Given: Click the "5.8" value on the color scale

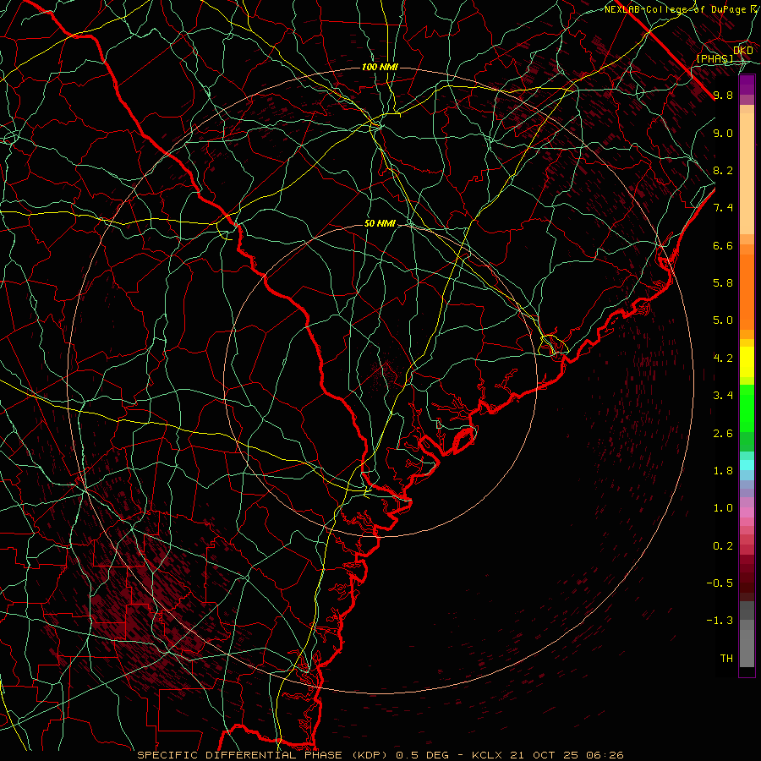Looking at the screenshot, I should (723, 283).
